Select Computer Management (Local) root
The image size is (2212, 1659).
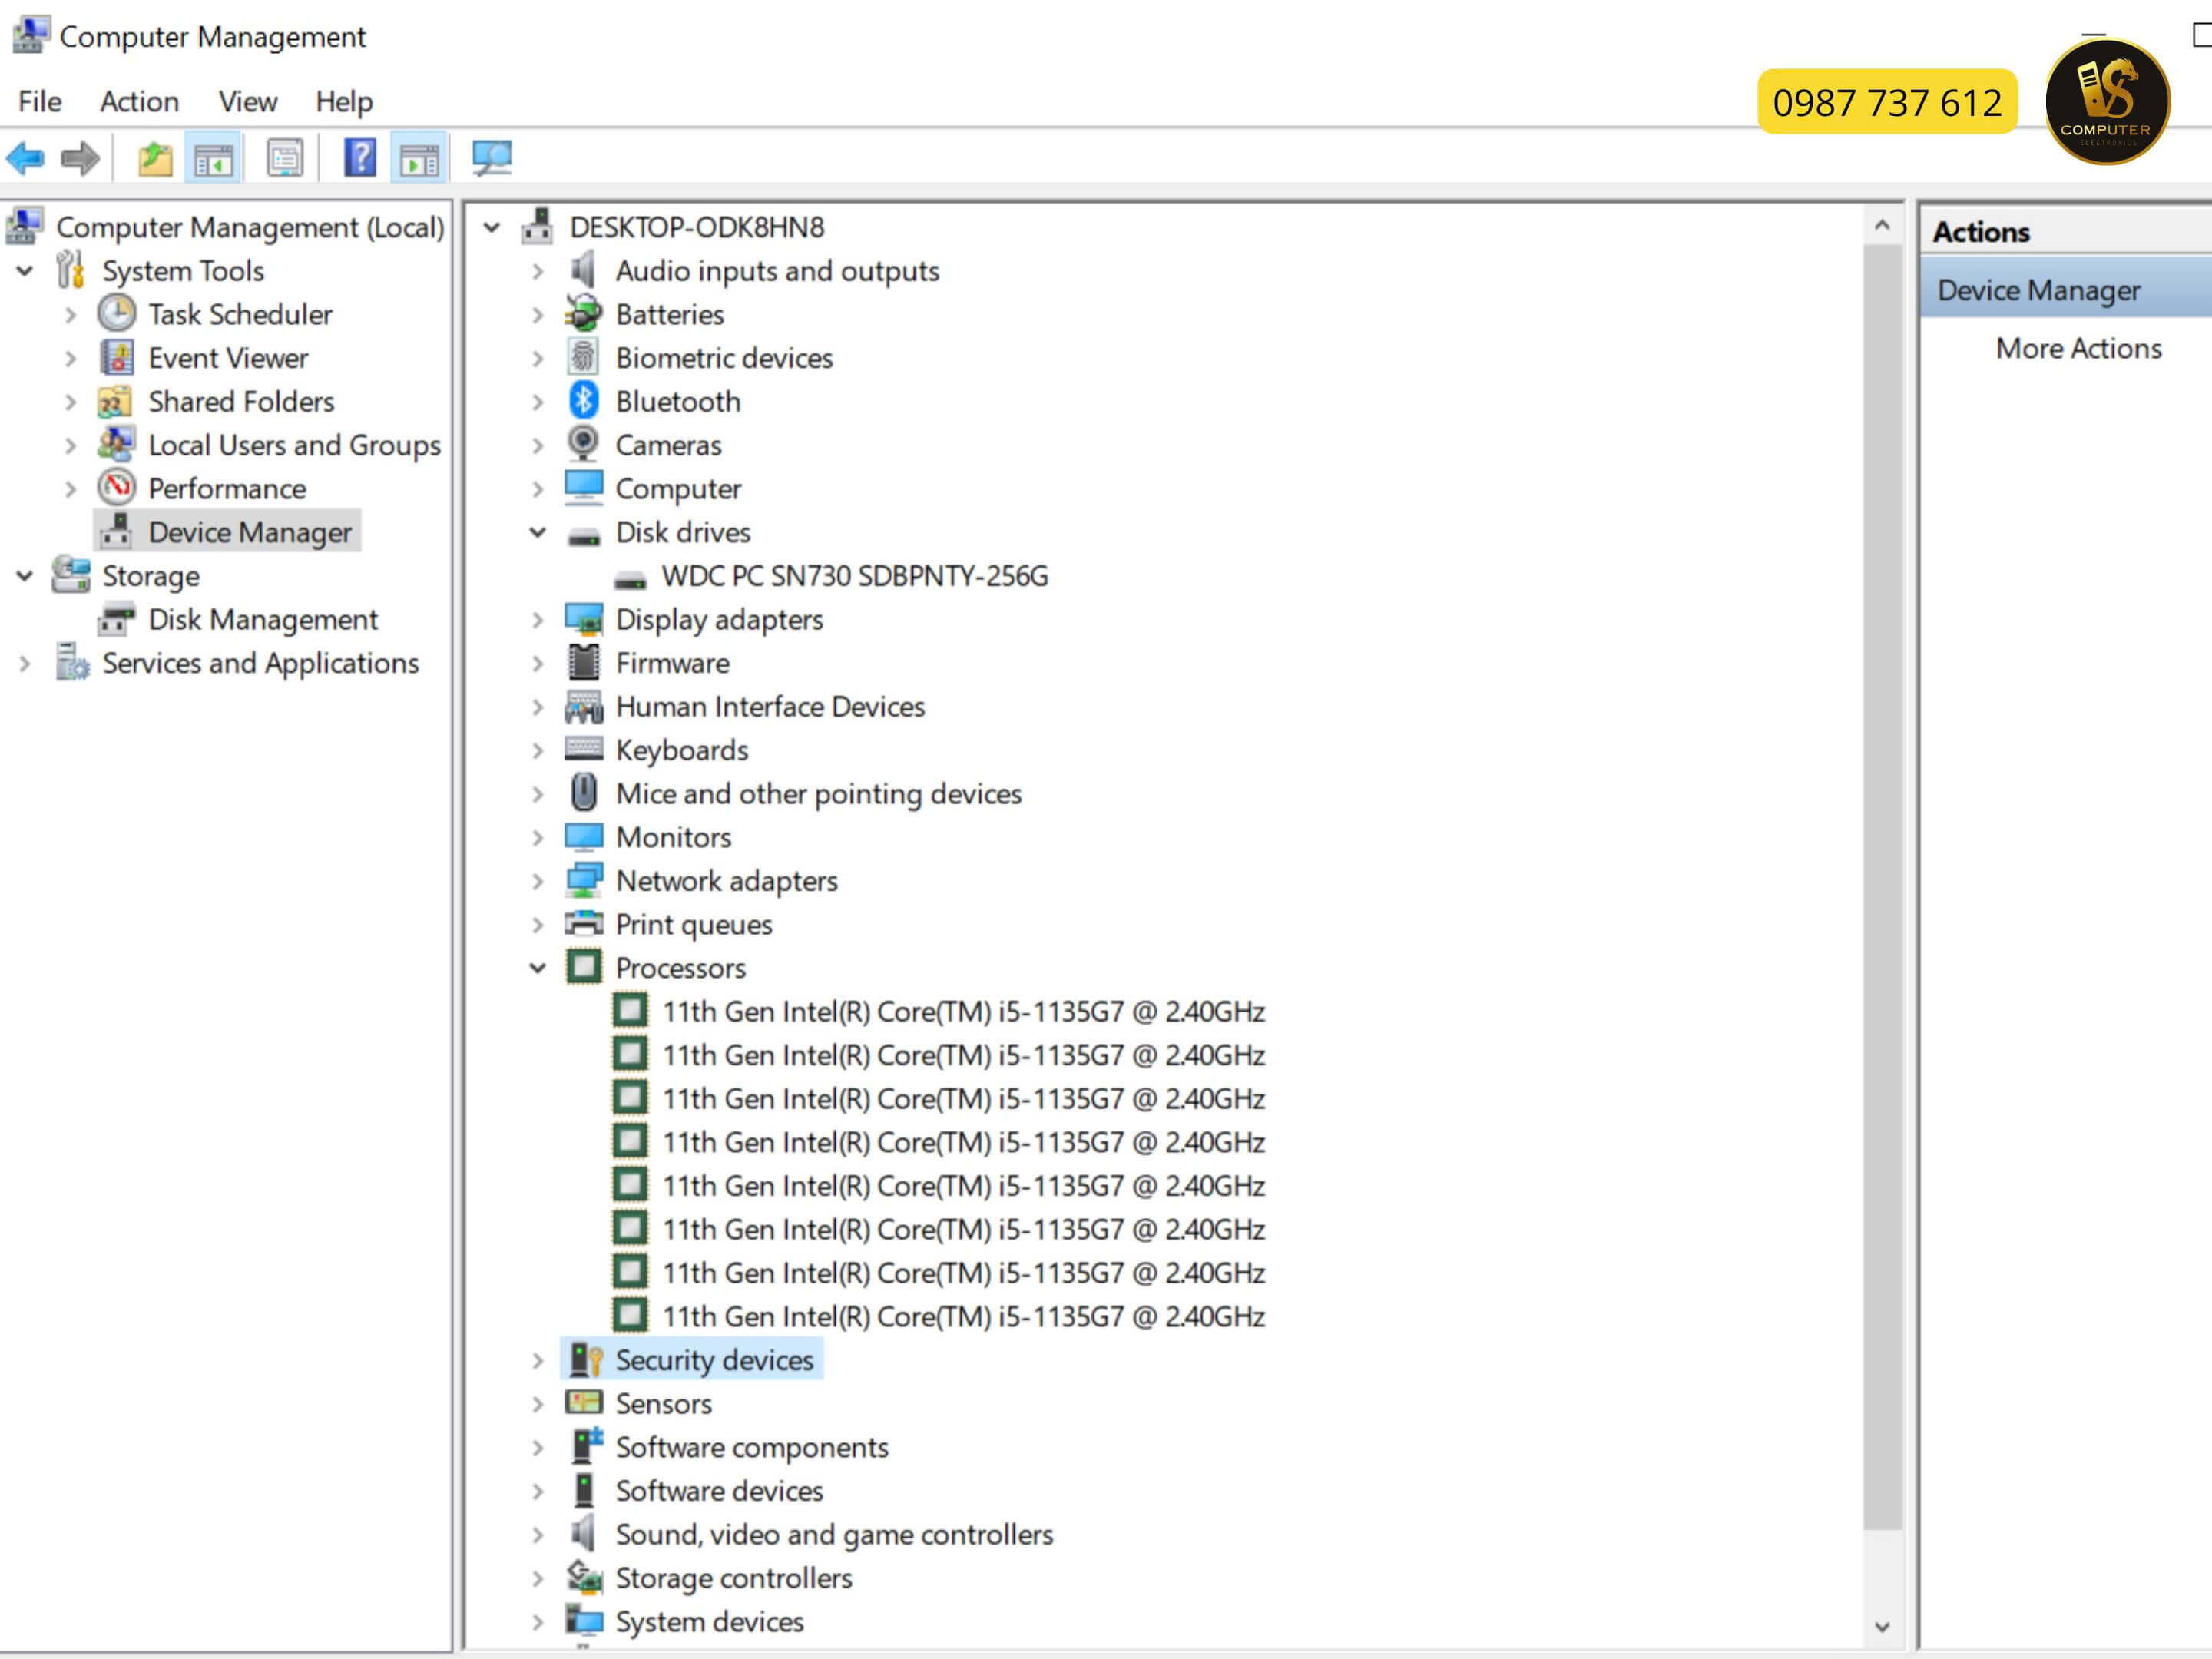(250, 227)
